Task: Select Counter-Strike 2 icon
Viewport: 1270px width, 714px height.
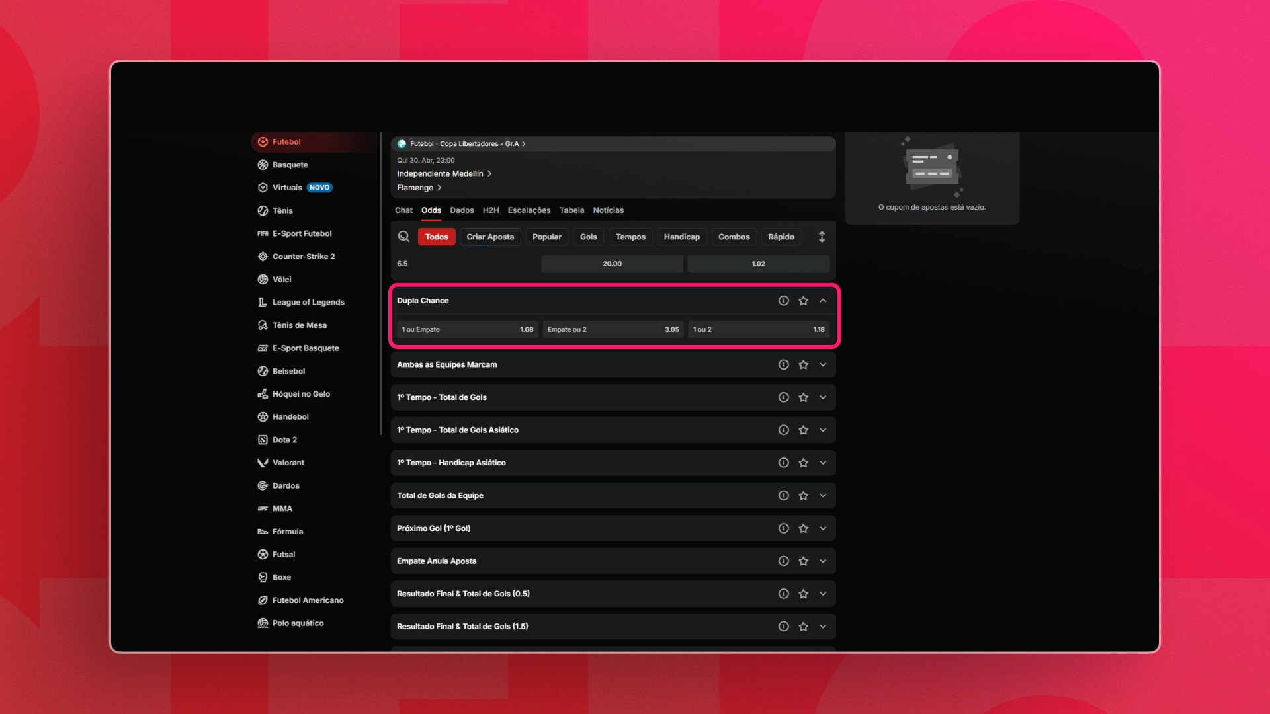Action: pyautogui.click(x=263, y=257)
